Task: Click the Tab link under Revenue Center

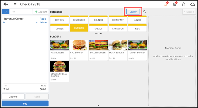Action: (x=4, y=22)
